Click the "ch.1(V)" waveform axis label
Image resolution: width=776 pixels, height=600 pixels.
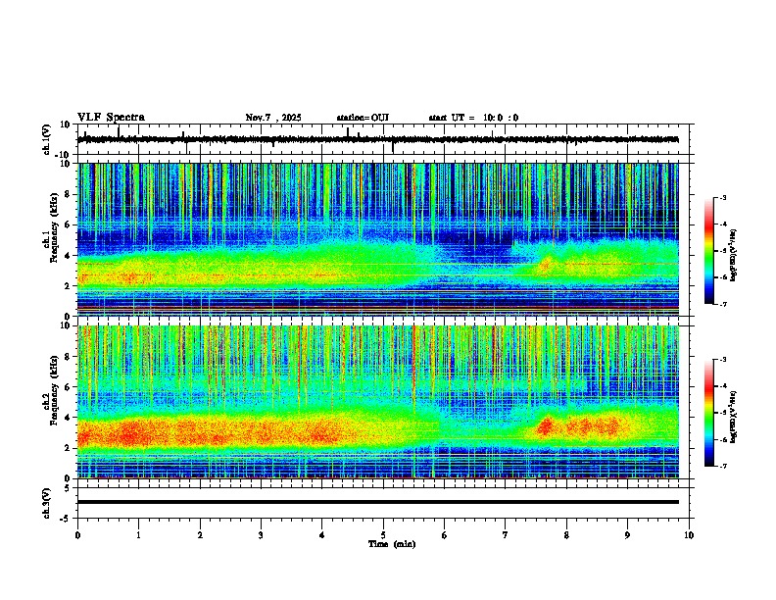47,139
